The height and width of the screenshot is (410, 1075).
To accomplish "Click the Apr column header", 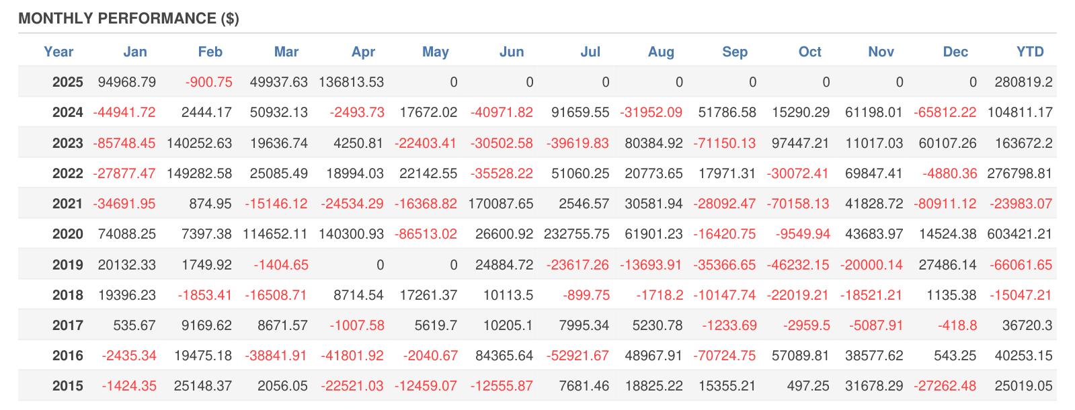I will tap(363, 52).
